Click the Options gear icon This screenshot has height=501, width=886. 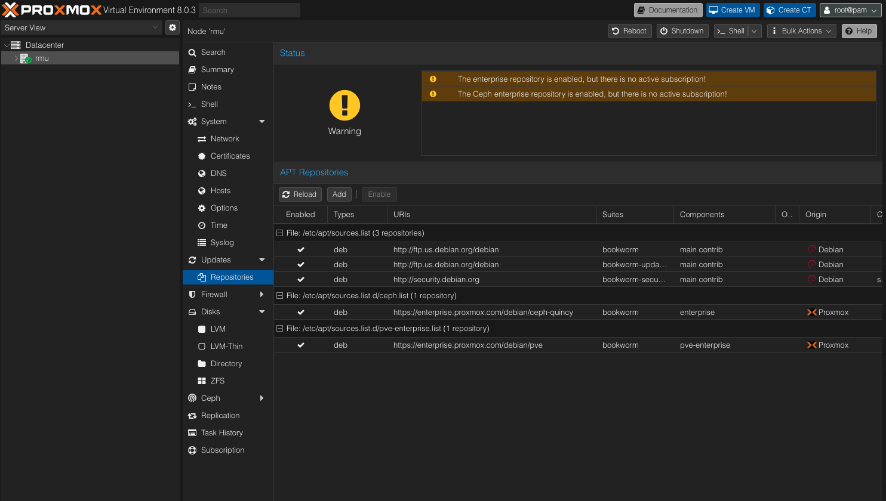coord(202,208)
